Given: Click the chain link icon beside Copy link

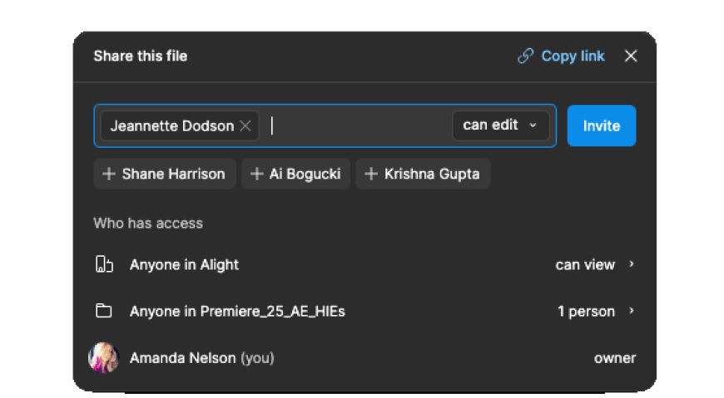Looking at the screenshot, I should (x=525, y=57).
